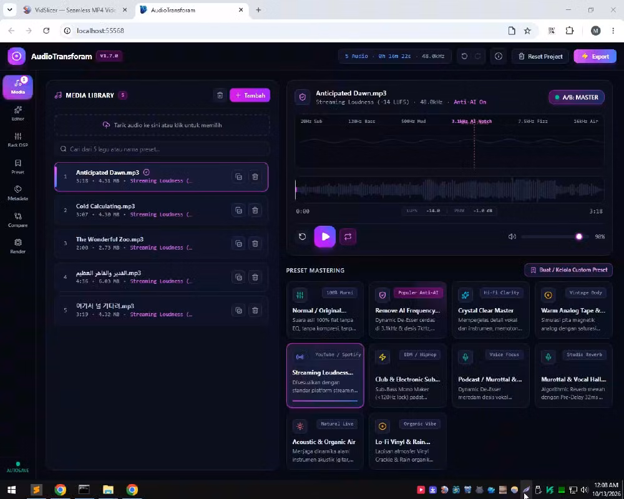Select The Wonderful Zoo.mp3 in library
This screenshot has width=624, height=499.
[x=161, y=243]
